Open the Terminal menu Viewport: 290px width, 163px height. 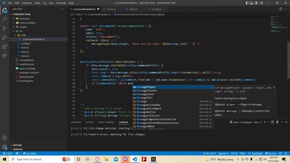coord(61,3)
